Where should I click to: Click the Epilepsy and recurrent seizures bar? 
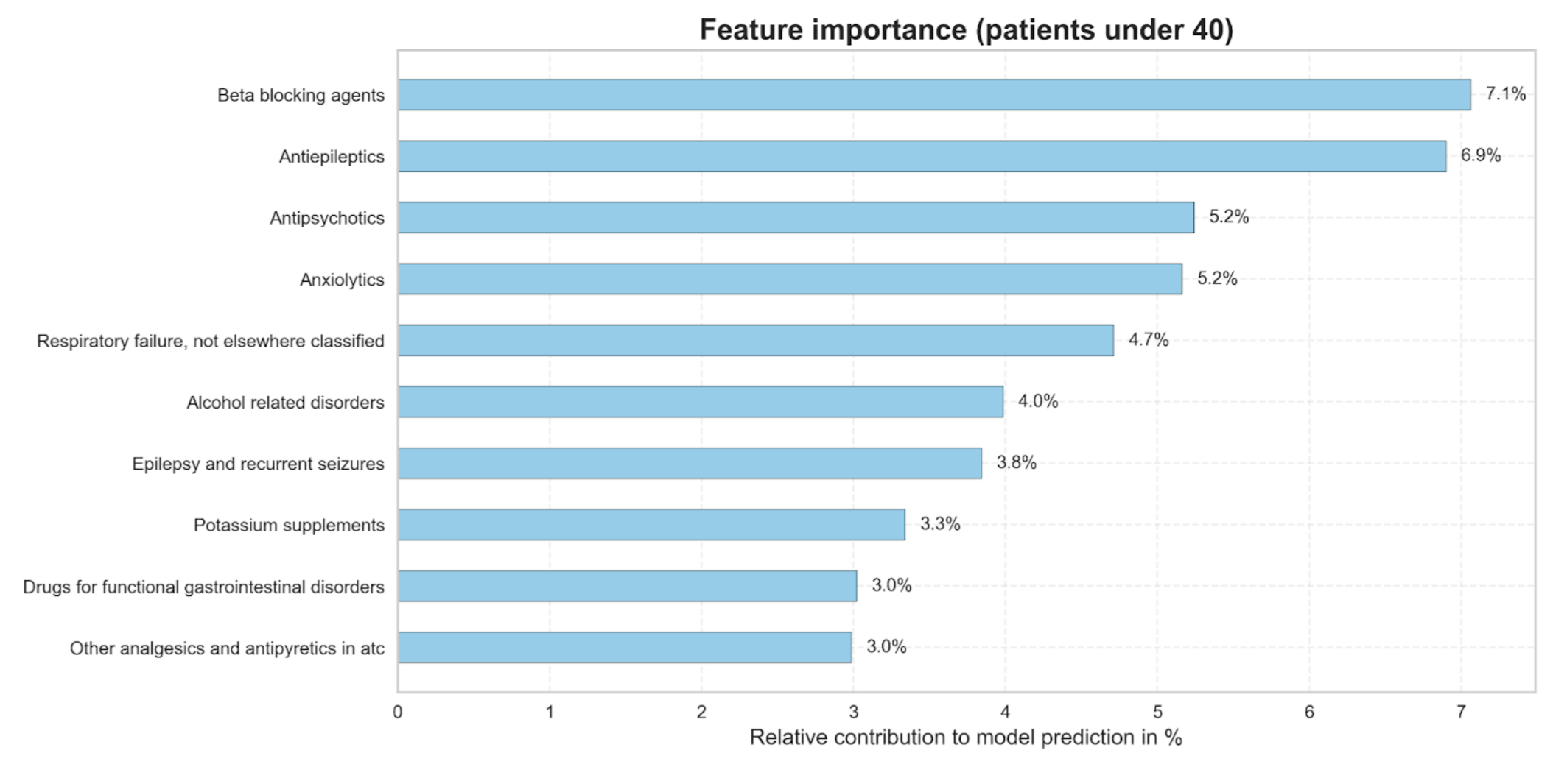690,463
